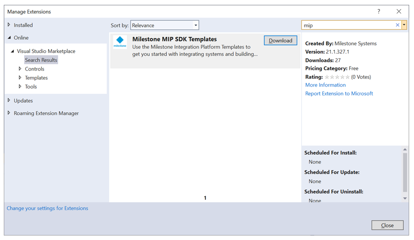Click the rating stars for the extension
The height and width of the screenshot is (240, 414).
(x=337, y=77)
